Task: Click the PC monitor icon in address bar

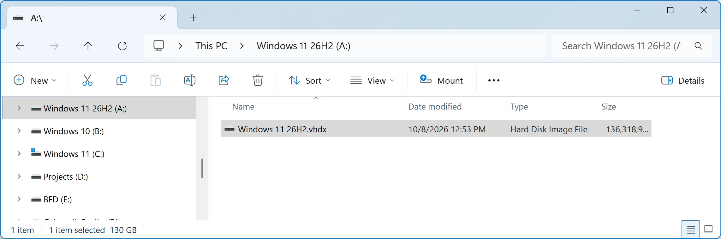Action: pyautogui.click(x=159, y=46)
